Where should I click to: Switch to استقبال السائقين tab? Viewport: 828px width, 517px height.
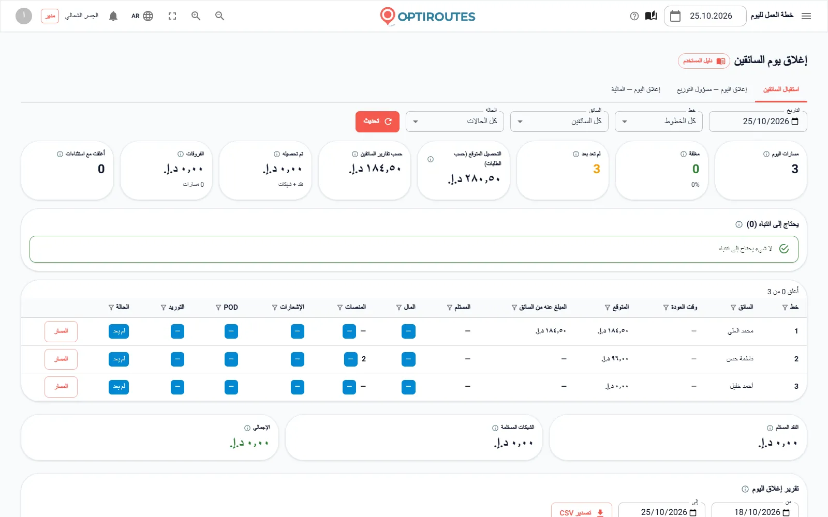(x=781, y=89)
